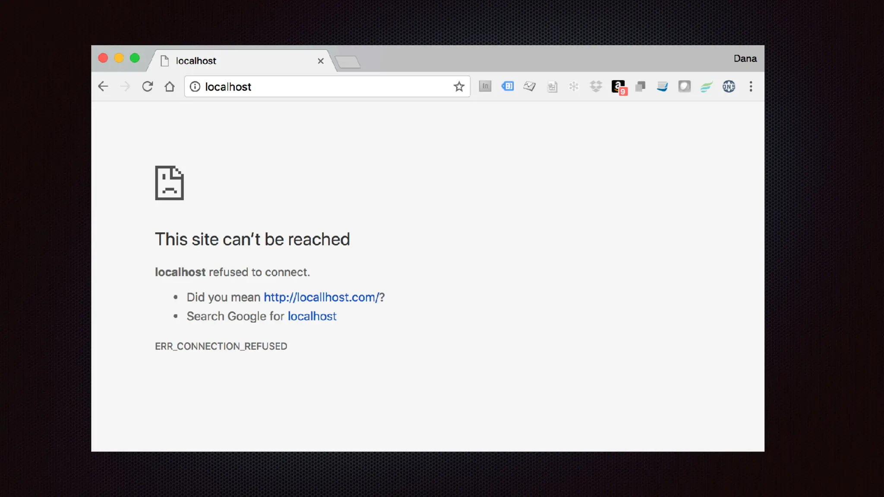Open the gray 'In' extension icon

click(x=485, y=86)
